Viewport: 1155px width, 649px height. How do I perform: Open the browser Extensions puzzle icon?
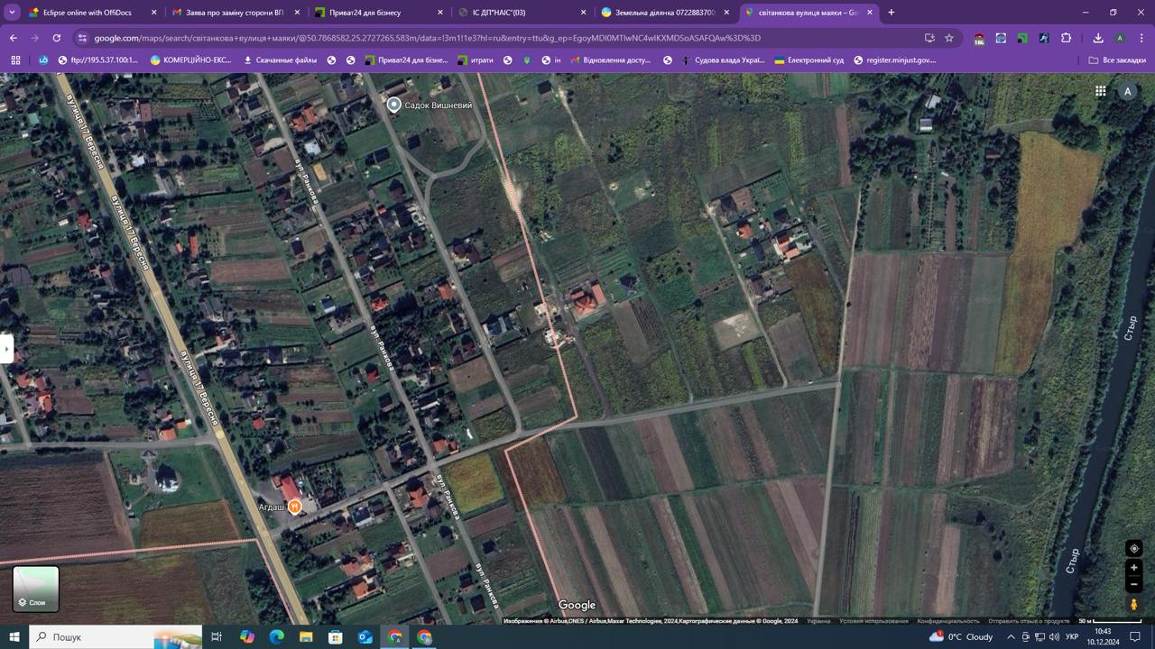pos(1066,38)
